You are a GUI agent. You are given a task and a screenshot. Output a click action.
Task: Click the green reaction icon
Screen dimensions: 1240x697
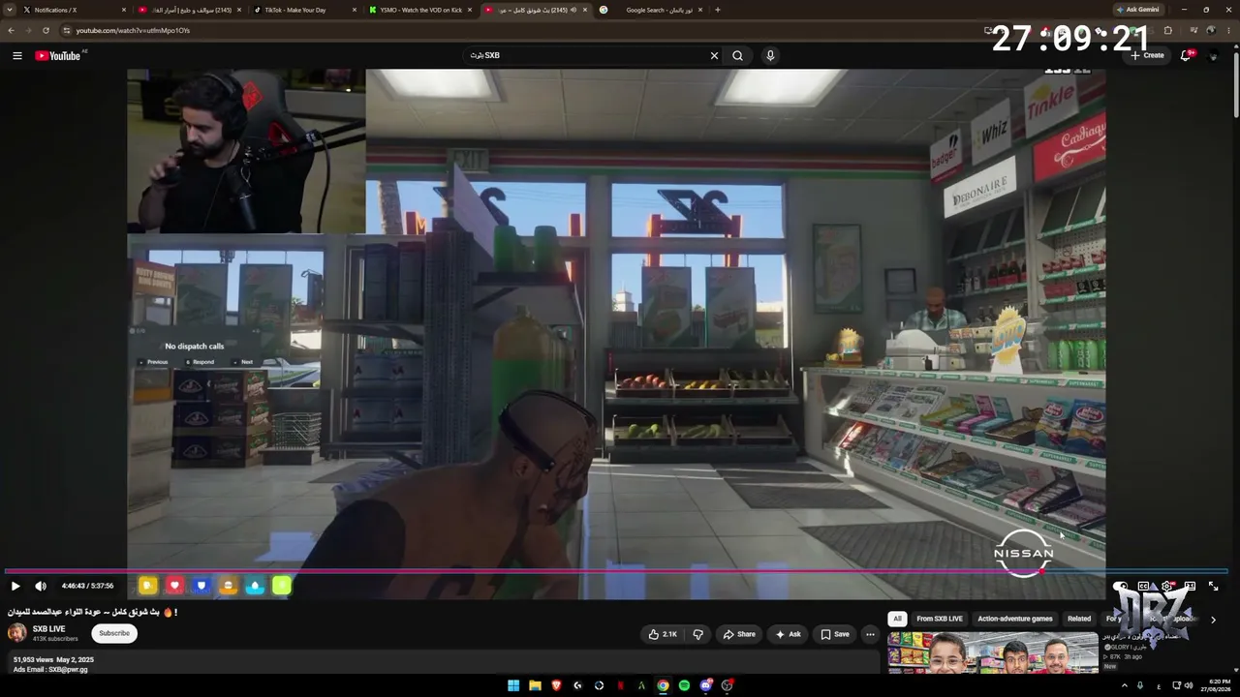click(x=281, y=586)
